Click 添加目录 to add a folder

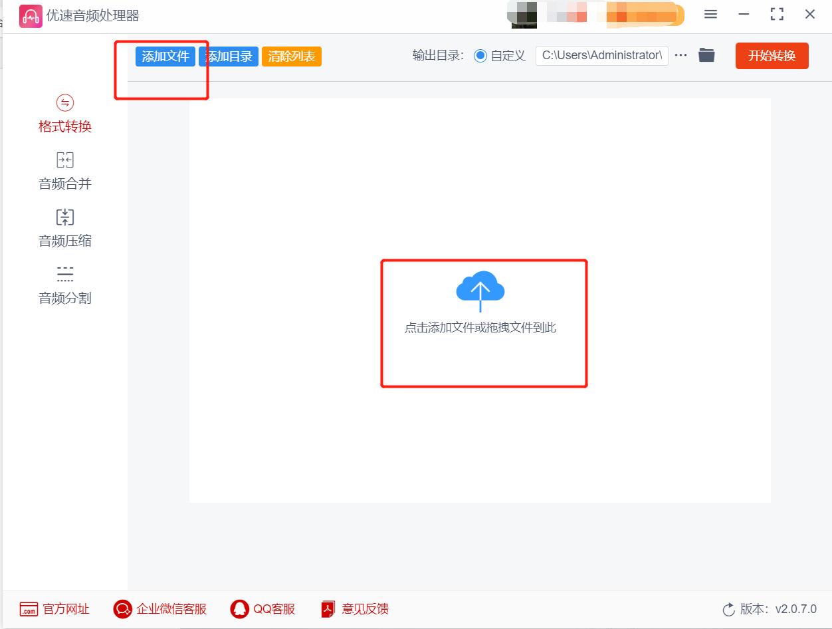228,57
